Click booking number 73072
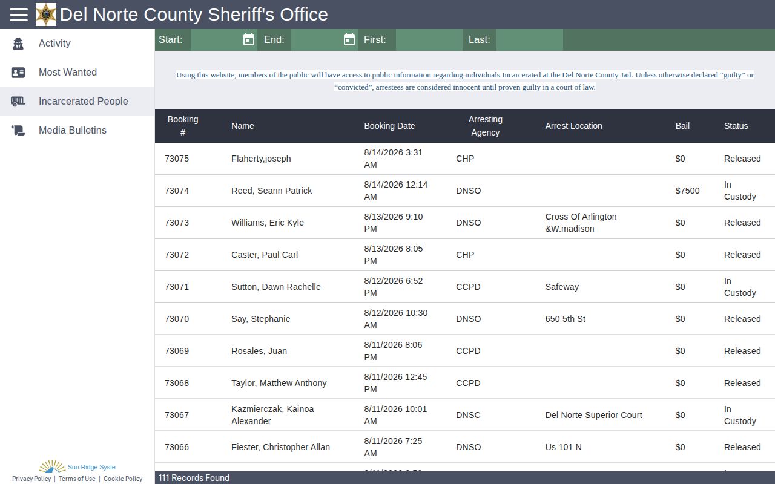Screen dimensions: 775x484 (x=177, y=255)
